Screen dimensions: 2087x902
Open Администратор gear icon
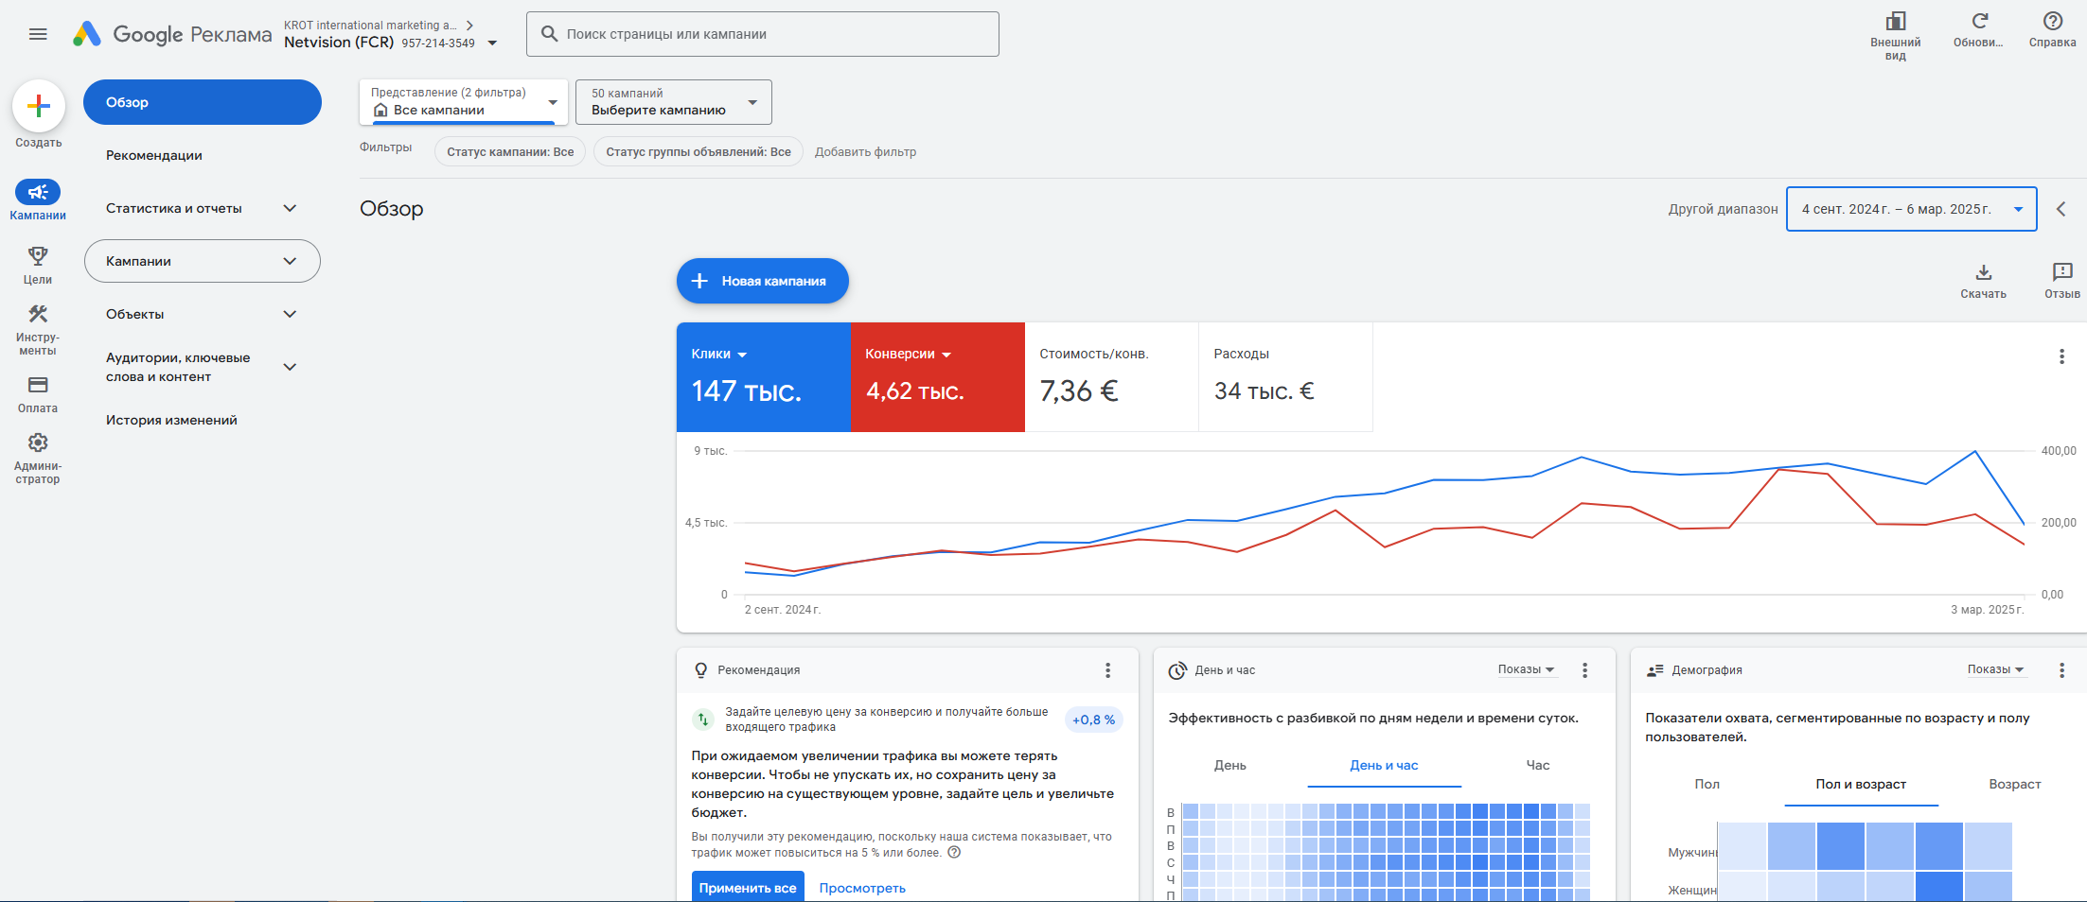(x=38, y=443)
